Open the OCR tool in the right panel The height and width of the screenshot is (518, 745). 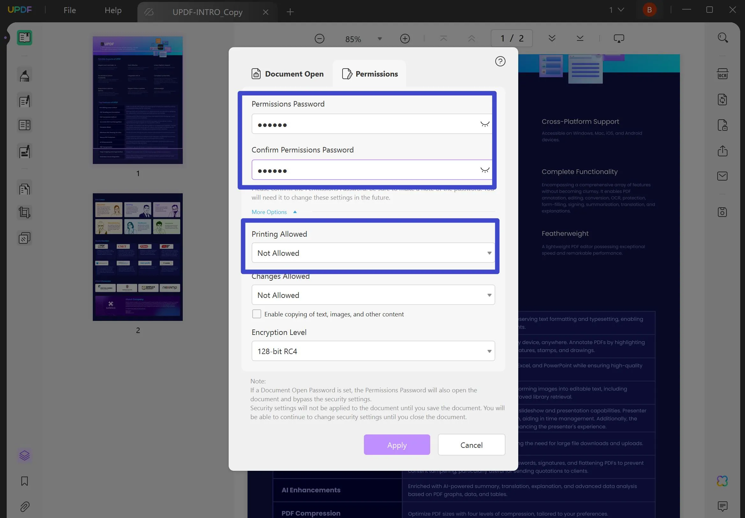pos(722,74)
